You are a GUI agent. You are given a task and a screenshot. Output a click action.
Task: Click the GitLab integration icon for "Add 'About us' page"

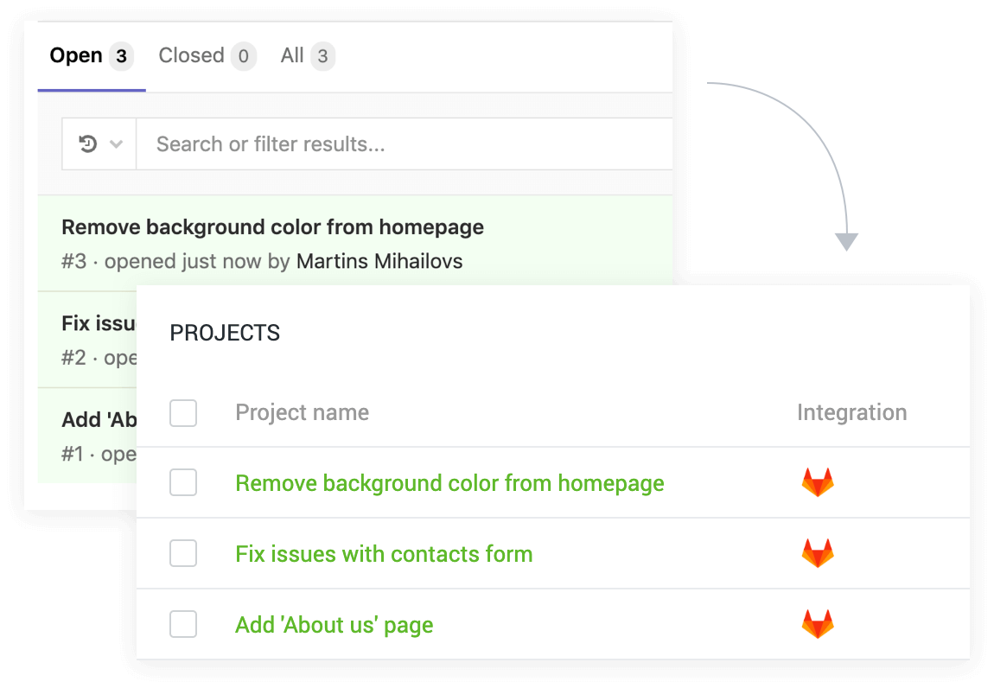(818, 624)
